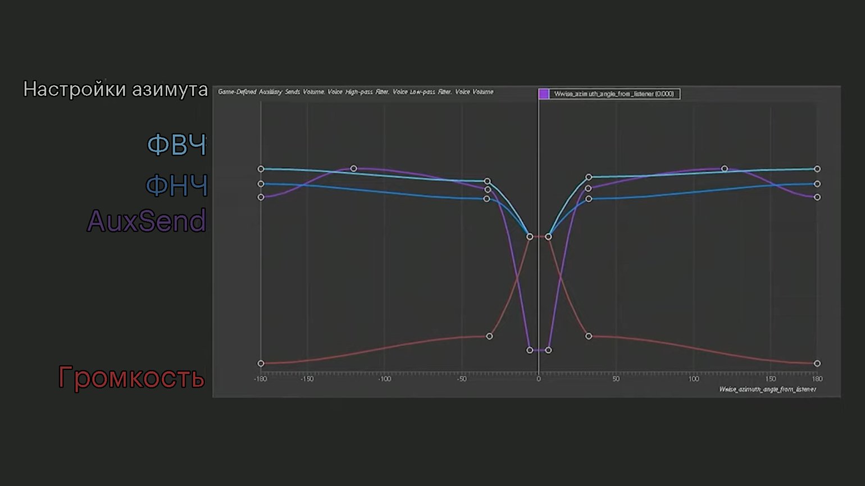This screenshot has width=865, height=486.
Task: Select dark blue low-pass point at -180
Action: (261, 184)
